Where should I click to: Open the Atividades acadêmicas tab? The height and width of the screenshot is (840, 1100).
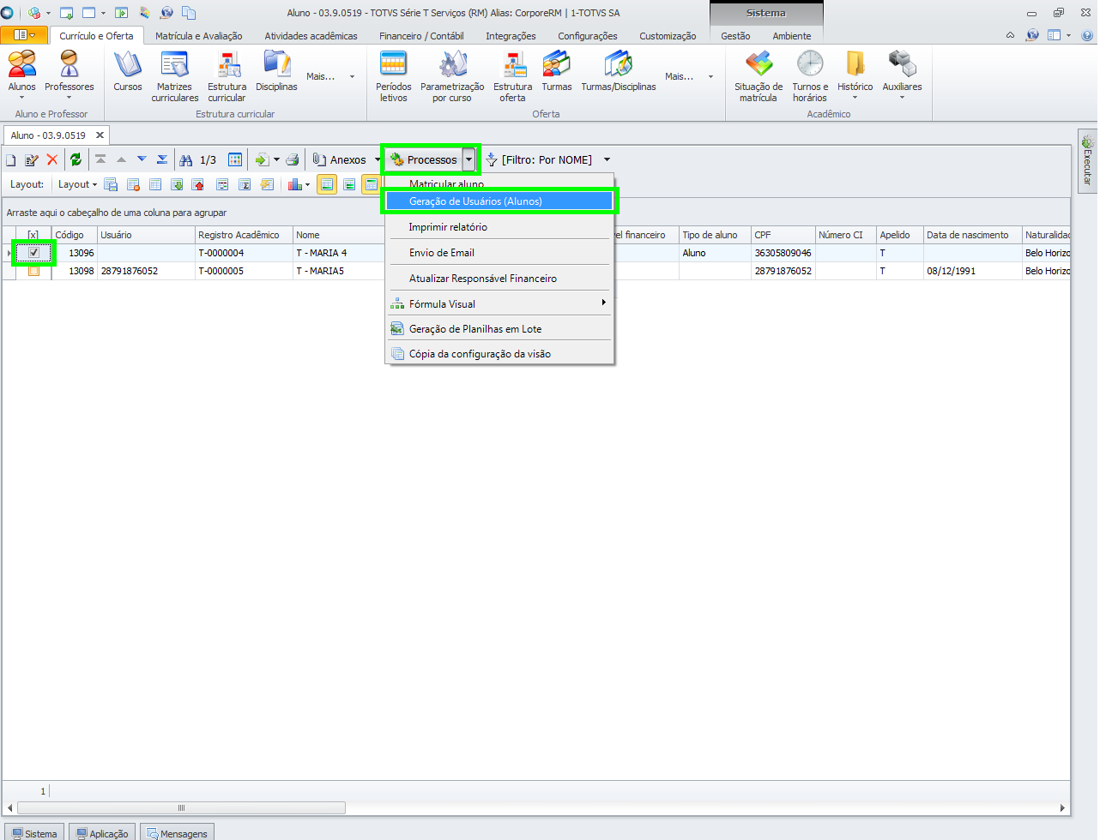pyautogui.click(x=311, y=36)
